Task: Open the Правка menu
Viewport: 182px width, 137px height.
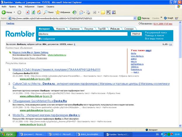Action: click(x=12, y=7)
